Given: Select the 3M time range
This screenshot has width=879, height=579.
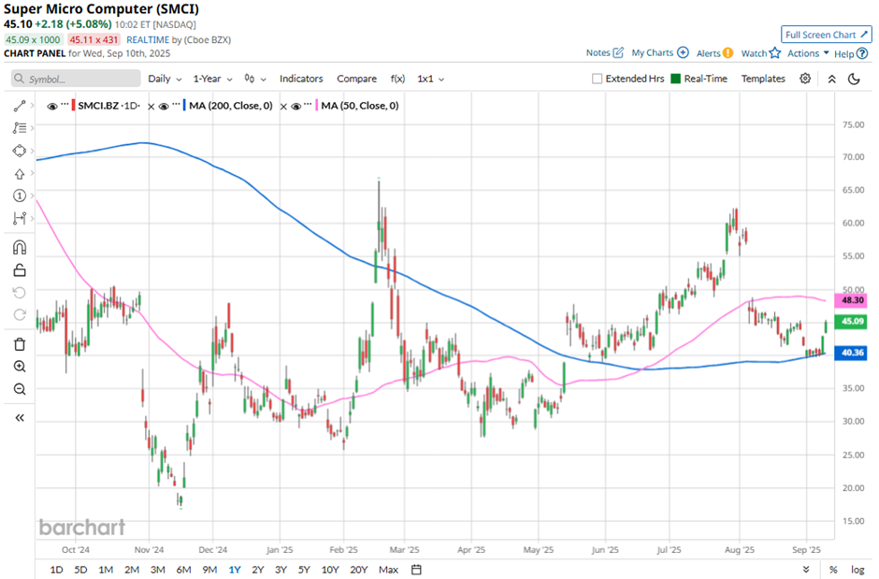Looking at the screenshot, I should tap(157, 570).
